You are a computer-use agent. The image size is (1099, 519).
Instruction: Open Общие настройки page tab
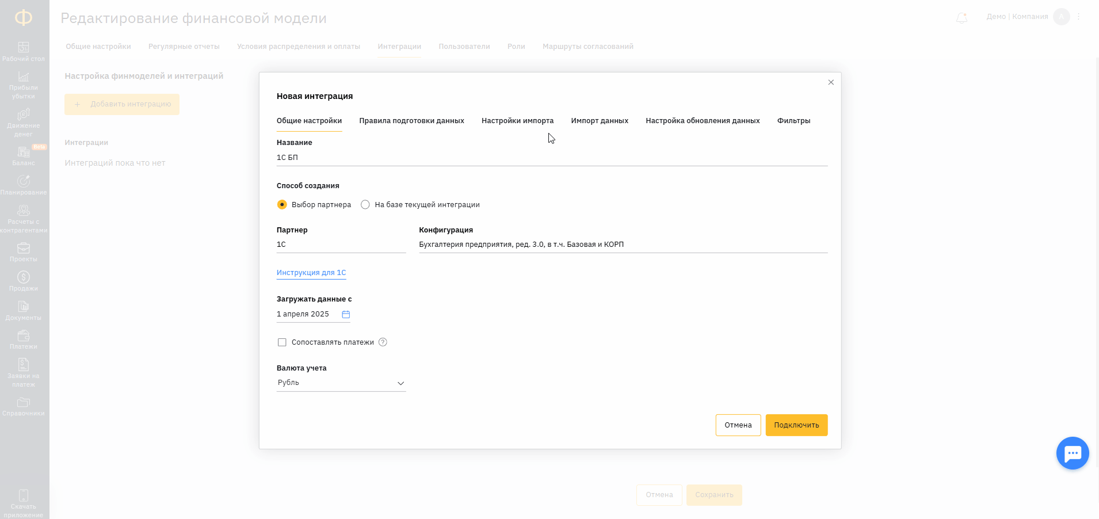pyautogui.click(x=98, y=47)
